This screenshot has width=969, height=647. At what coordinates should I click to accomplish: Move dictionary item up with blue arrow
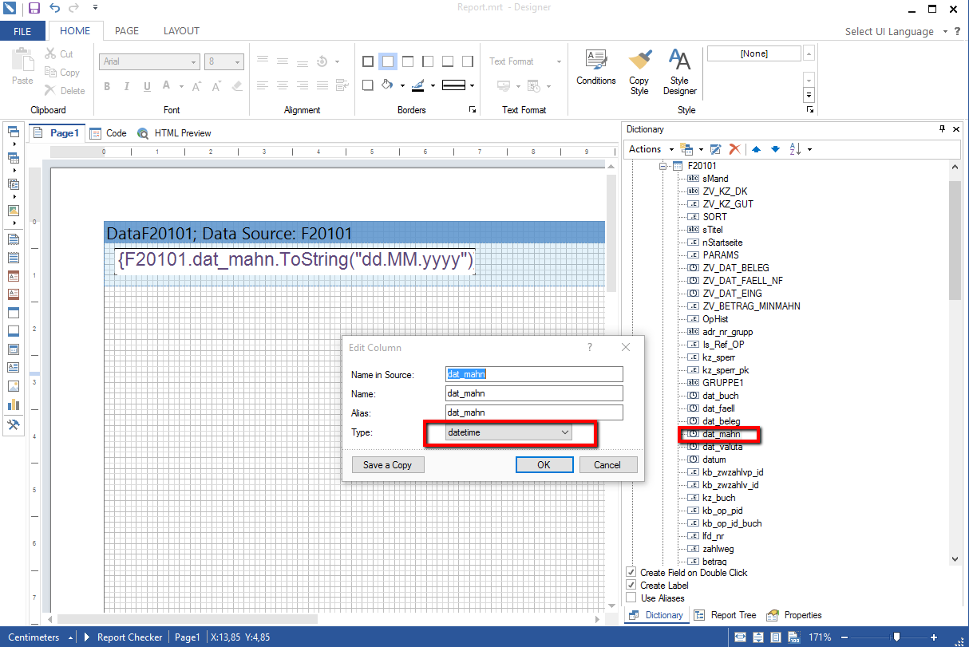756,149
